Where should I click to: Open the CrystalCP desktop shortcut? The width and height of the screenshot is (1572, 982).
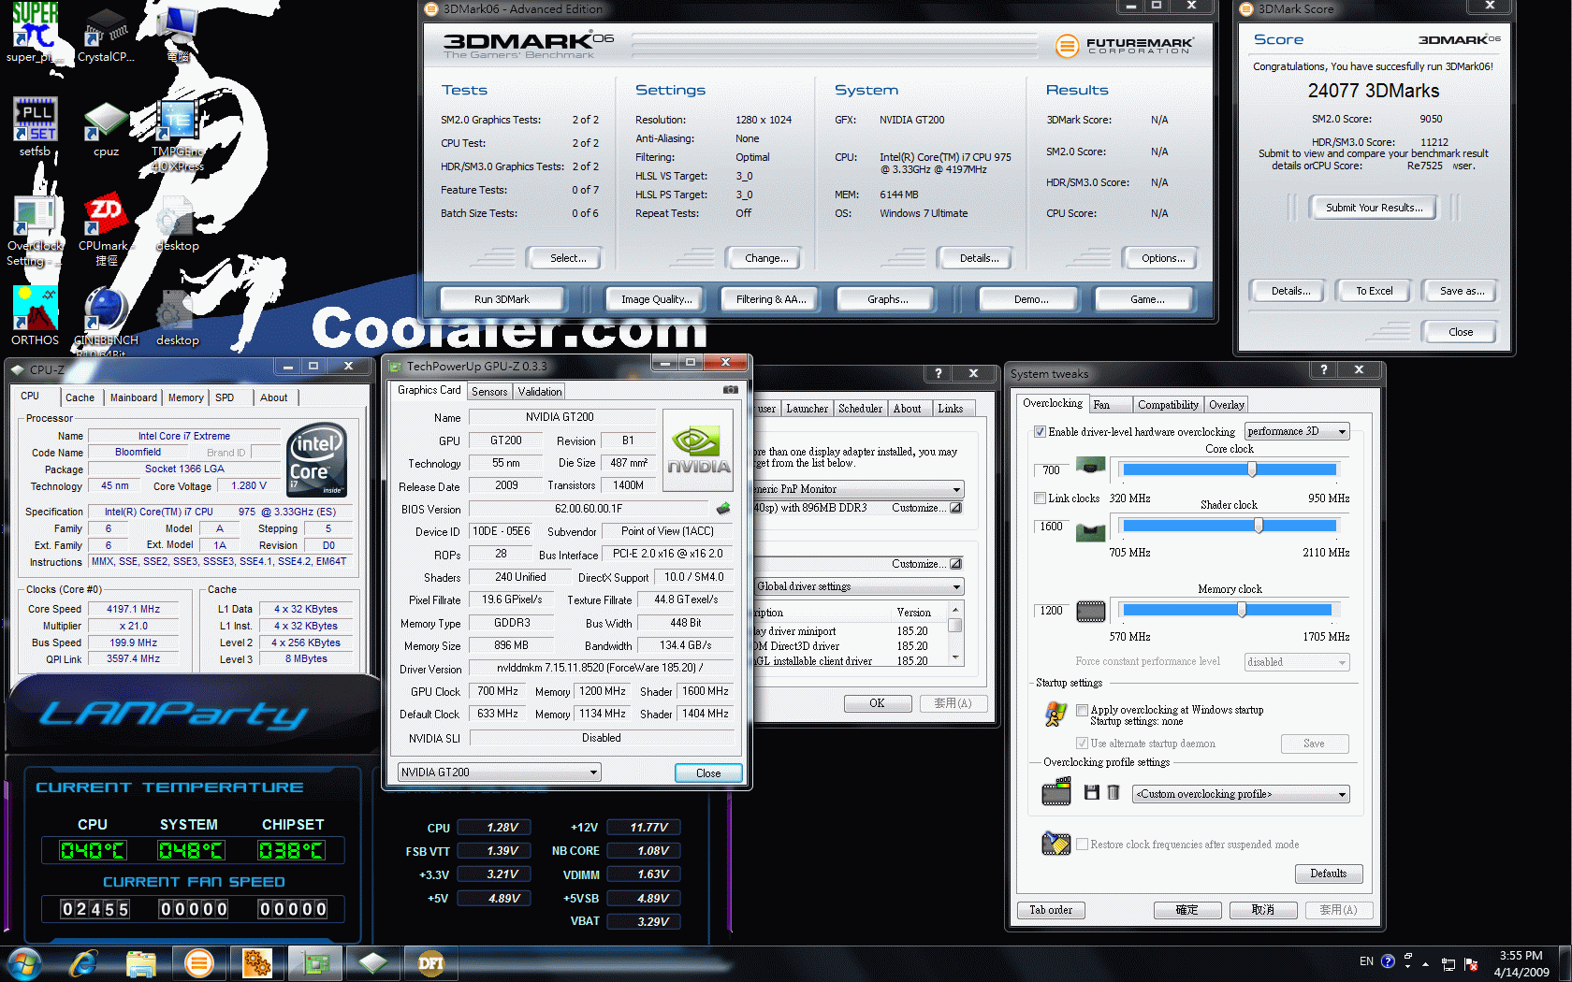tap(106, 35)
